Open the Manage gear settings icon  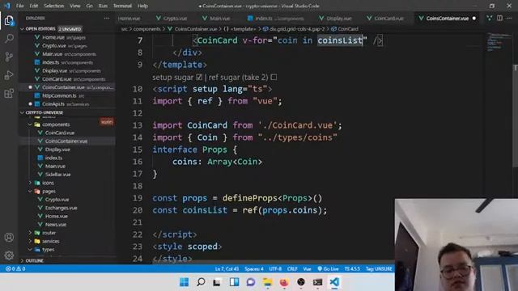[x=9, y=255]
